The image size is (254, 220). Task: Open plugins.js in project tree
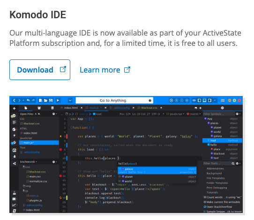point(34,200)
